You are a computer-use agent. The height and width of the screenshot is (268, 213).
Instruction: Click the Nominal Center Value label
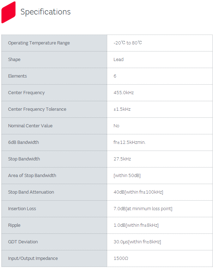[30, 126]
